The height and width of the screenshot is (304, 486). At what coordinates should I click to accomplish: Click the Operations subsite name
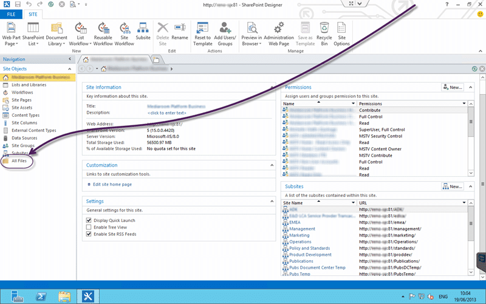click(300, 241)
